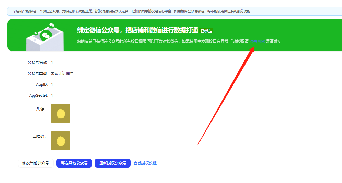This screenshot has width=342, height=183.
Task: Click the AppSectet value
Action: point(52,95)
